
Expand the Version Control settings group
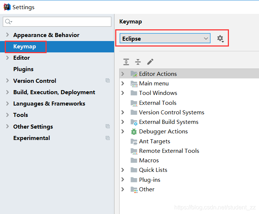click(x=7, y=81)
